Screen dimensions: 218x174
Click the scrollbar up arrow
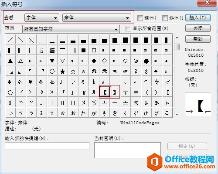pos(177,38)
